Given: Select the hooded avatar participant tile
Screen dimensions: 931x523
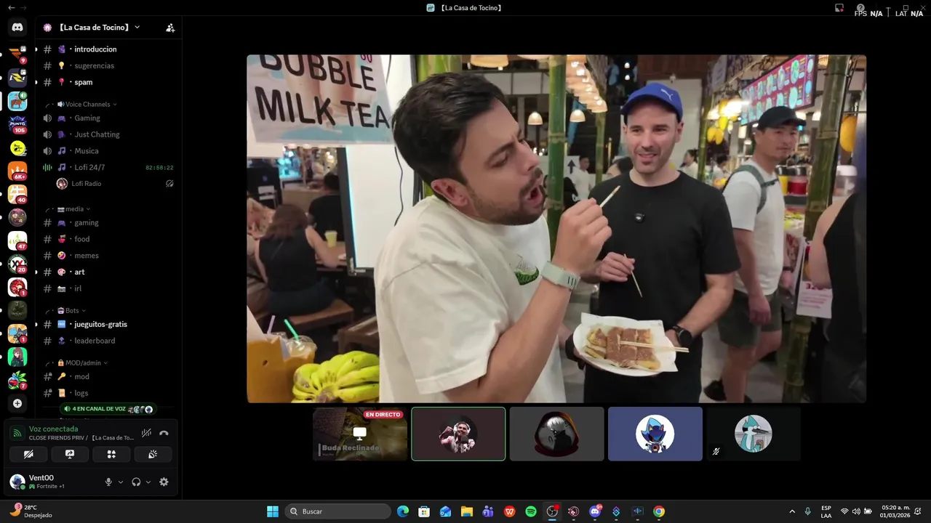Looking at the screenshot, I should coord(556,434).
